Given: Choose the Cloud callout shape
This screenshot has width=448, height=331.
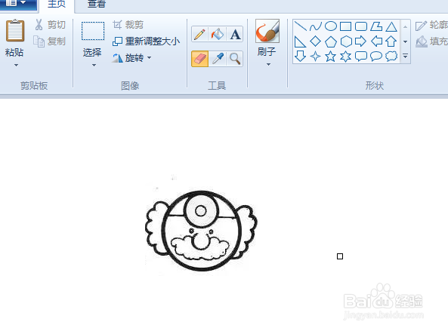Looking at the screenshot, I should 391,56.
